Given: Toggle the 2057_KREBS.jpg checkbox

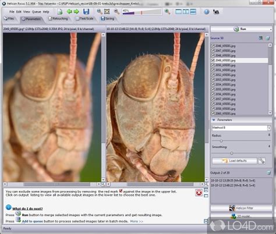Looking at the screenshot, I should point(213,99).
